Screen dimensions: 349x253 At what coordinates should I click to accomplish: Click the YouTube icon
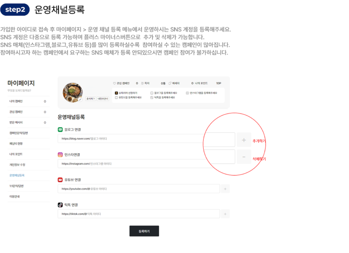[60, 180]
